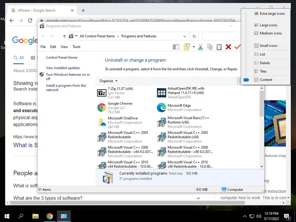Select the AdoptOpenJDK JRE program icon
The height and width of the screenshot is (222, 296).
[162, 93]
